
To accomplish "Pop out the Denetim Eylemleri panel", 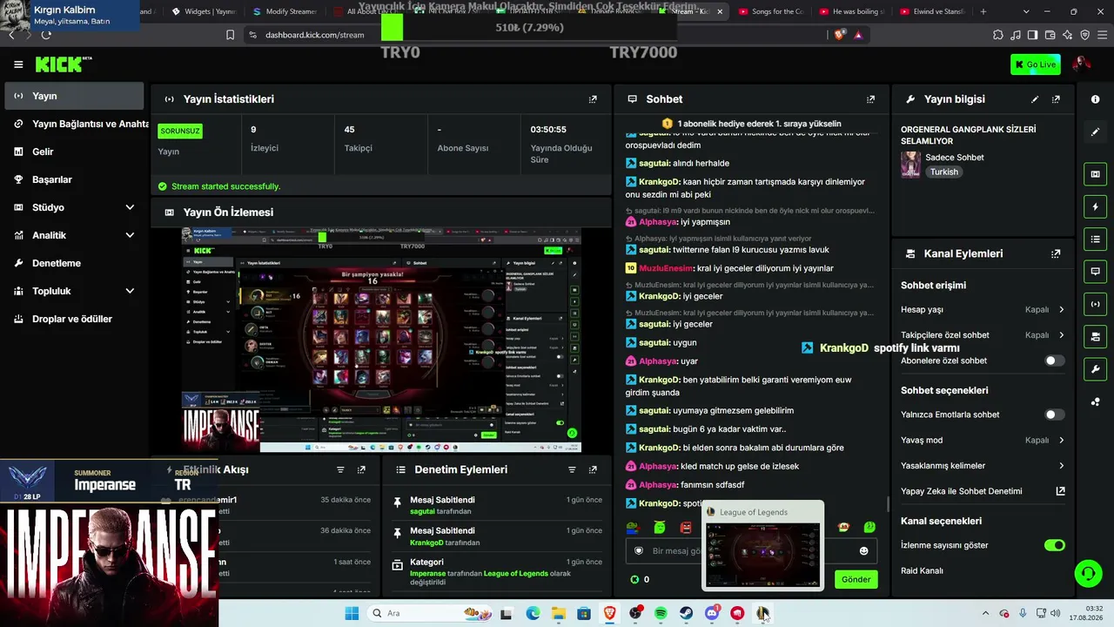I will (593, 469).
